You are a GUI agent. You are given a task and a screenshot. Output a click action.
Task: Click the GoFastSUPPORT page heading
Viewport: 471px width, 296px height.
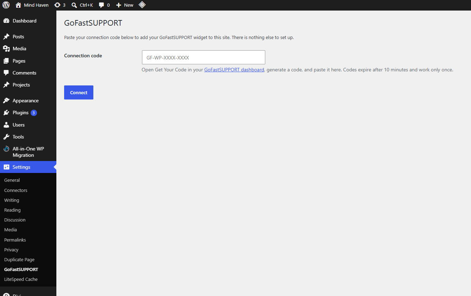click(93, 23)
